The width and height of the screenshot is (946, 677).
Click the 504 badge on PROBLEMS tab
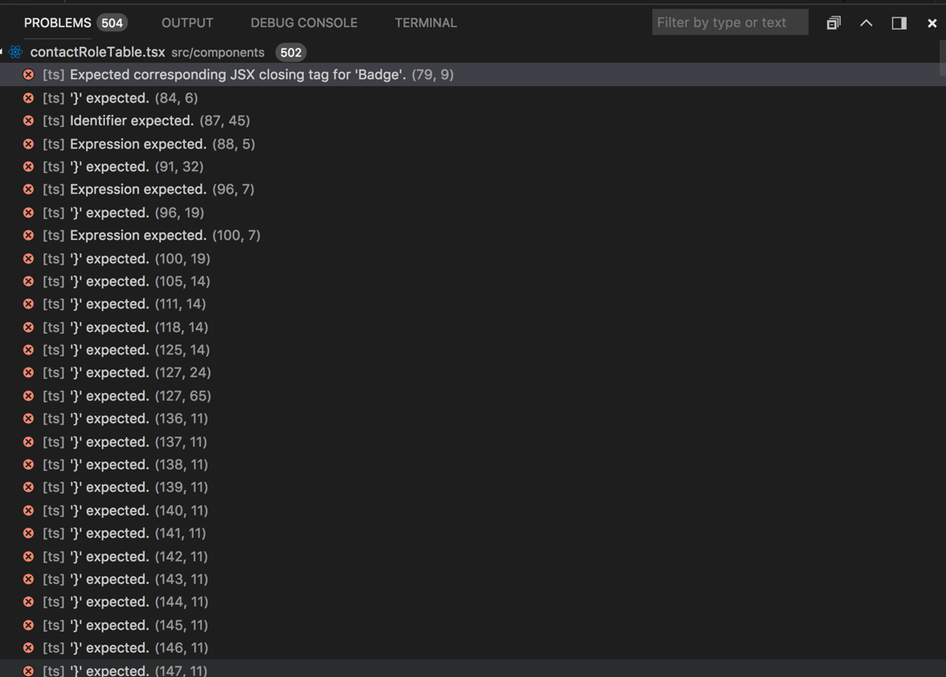[x=111, y=23]
